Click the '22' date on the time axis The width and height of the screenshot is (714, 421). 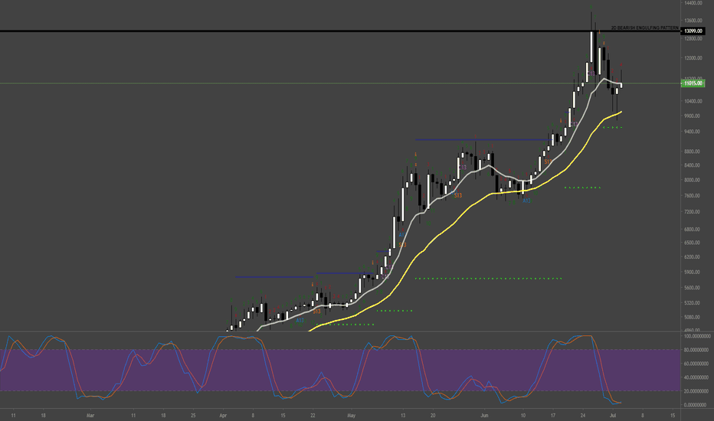tap(313, 416)
